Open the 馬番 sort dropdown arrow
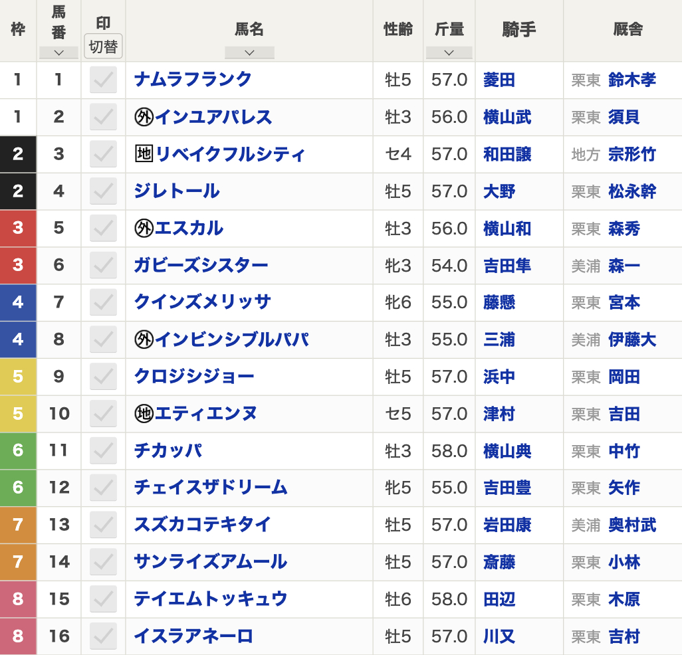 pos(58,52)
